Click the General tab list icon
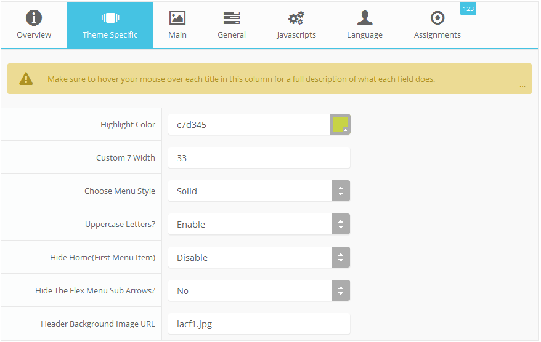The width and height of the screenshot is (541, 342). (232, 18)
